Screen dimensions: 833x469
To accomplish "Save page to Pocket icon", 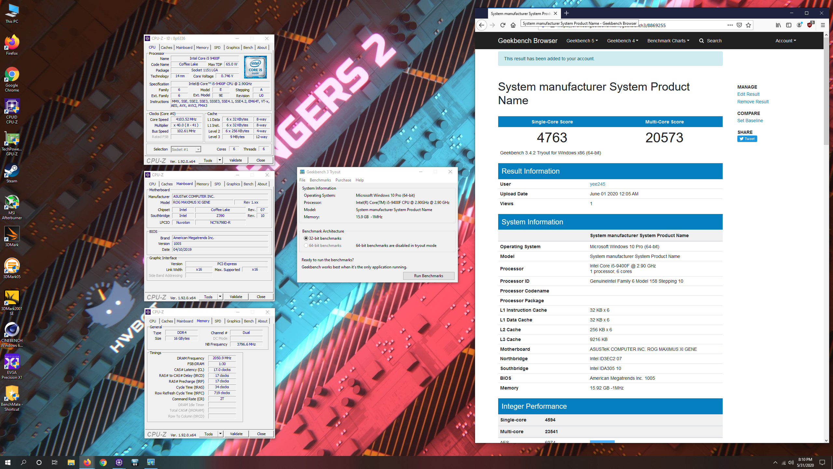I will (739, 25).
